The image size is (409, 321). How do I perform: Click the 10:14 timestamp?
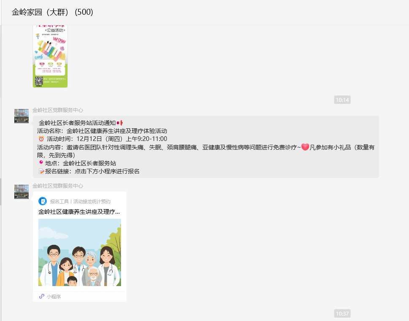click(x=342, y=100)
